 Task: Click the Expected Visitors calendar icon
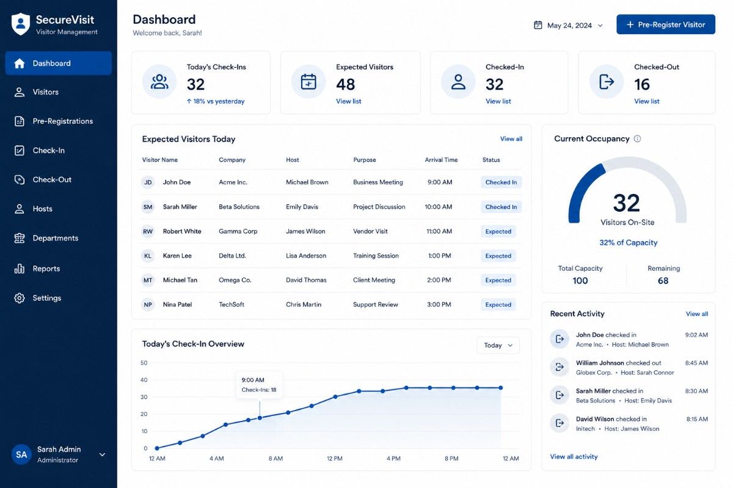coord(308,82)
